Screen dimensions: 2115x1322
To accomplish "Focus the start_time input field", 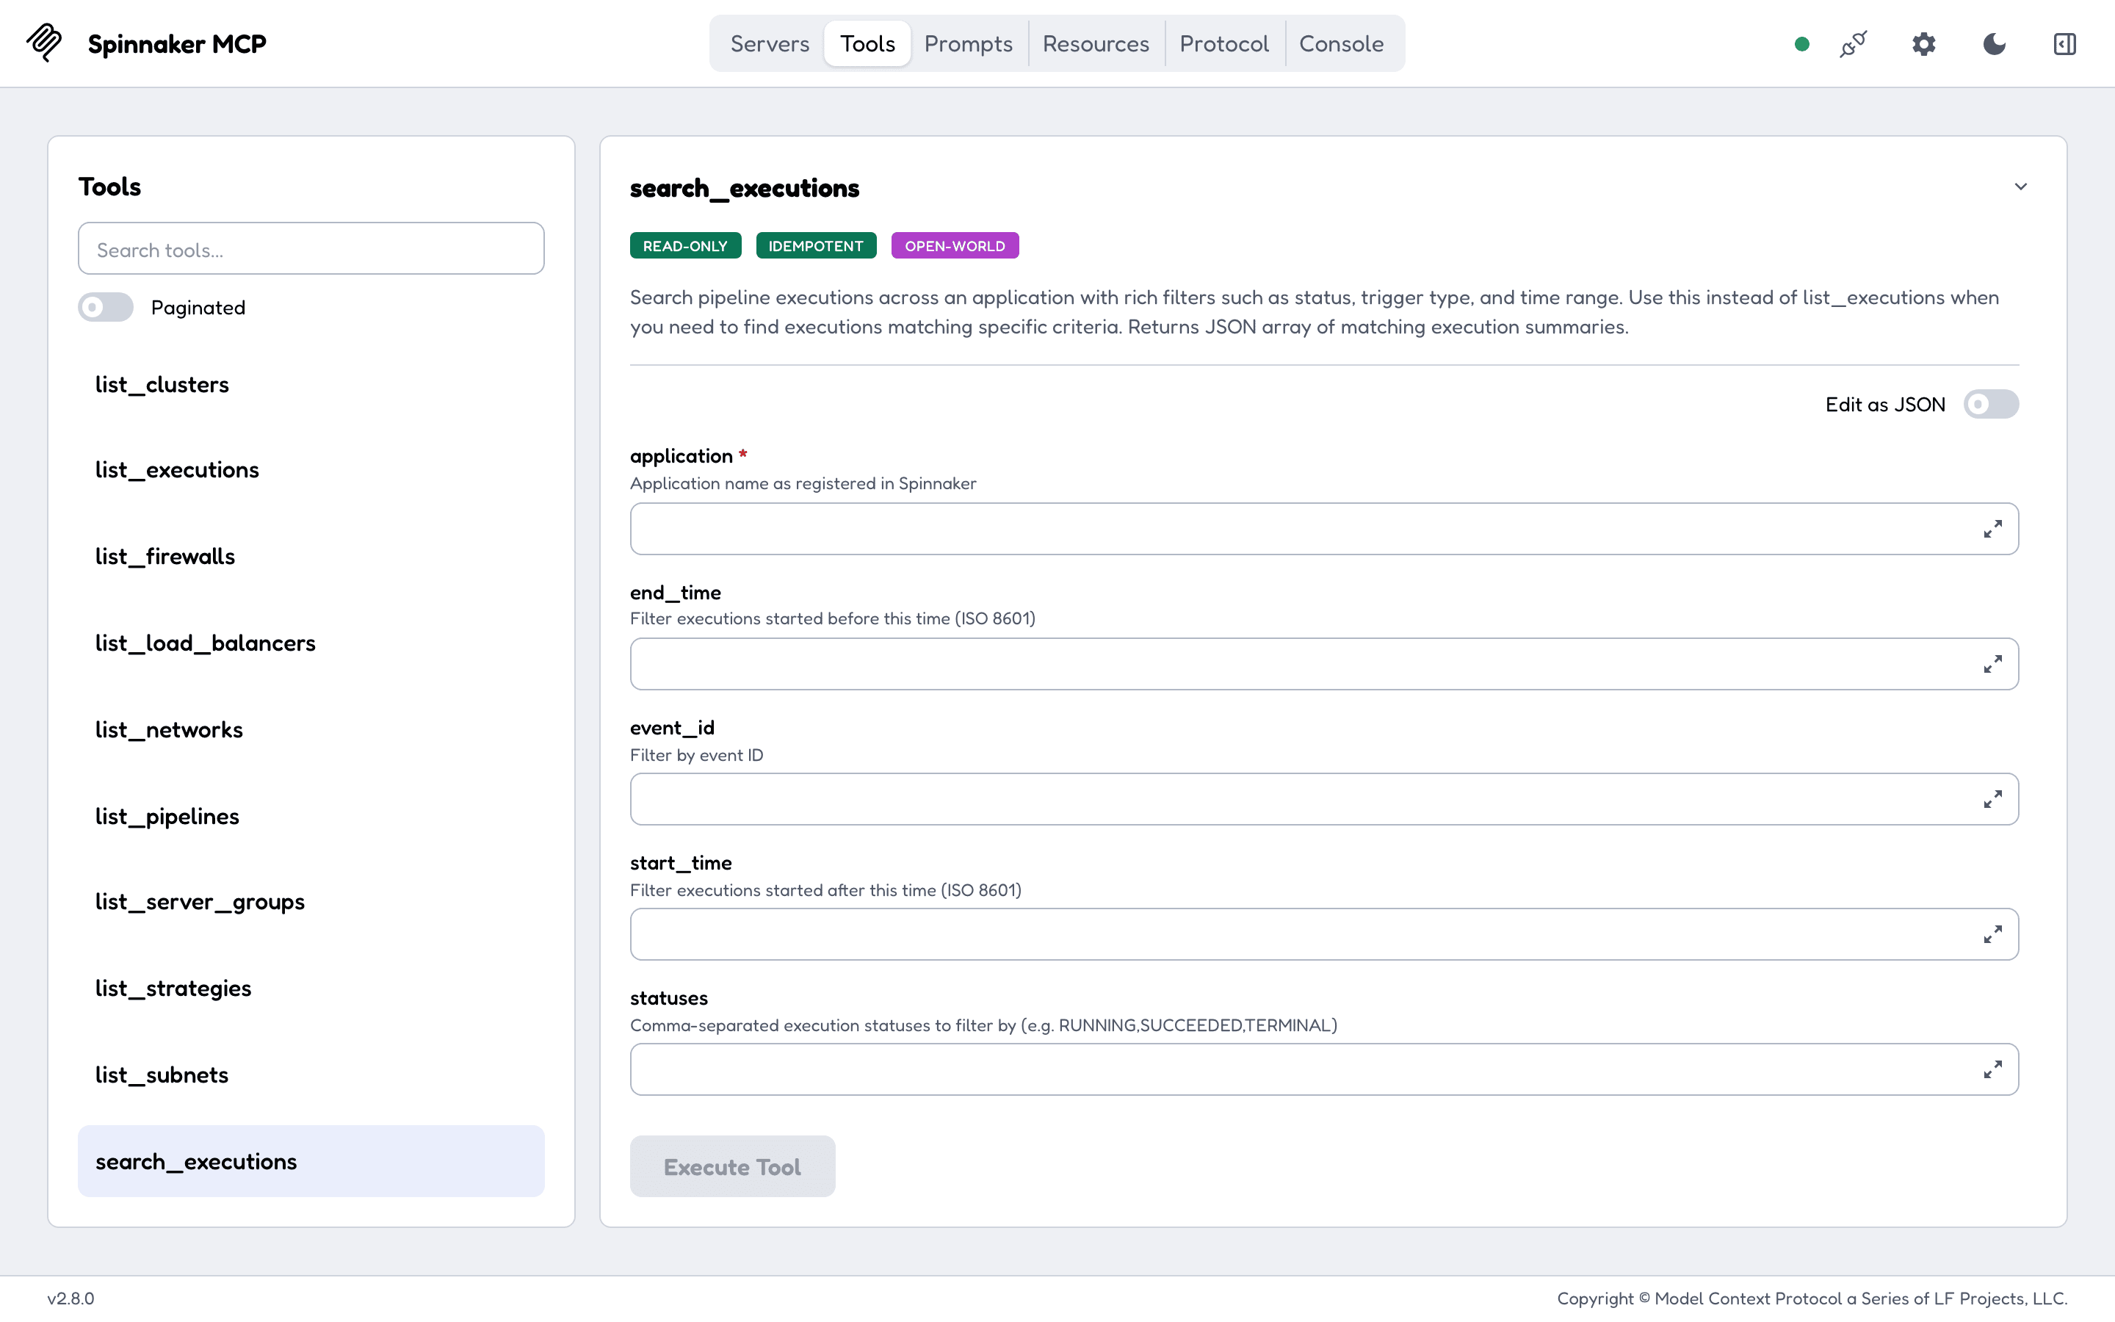I will click(1324, 935).
